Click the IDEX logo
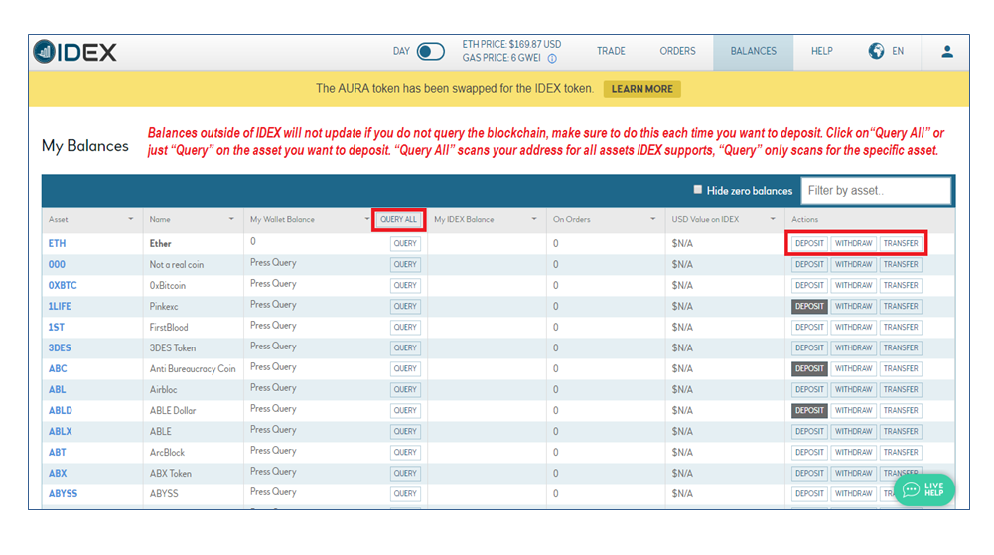 pos(74,52)
